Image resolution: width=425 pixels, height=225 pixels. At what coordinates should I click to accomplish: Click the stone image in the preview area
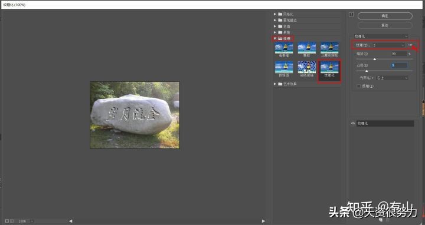pyautogui.click(x=135, y=115)
